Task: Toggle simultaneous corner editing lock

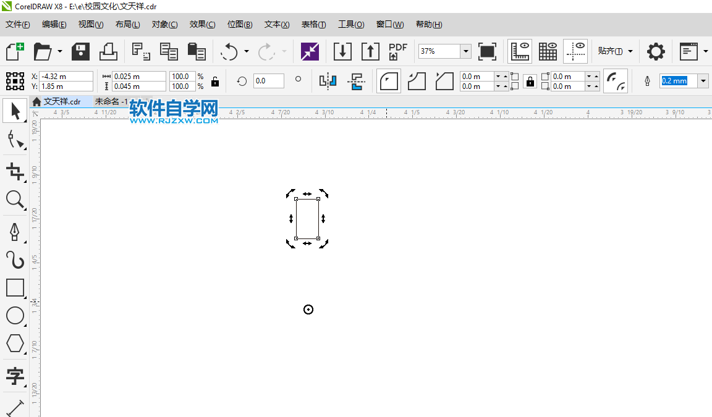Action: tap(530, 81)
